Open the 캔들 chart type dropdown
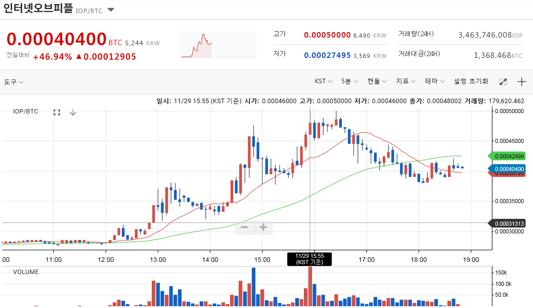This screenshot has height=308, width=533. click(376, 81)
